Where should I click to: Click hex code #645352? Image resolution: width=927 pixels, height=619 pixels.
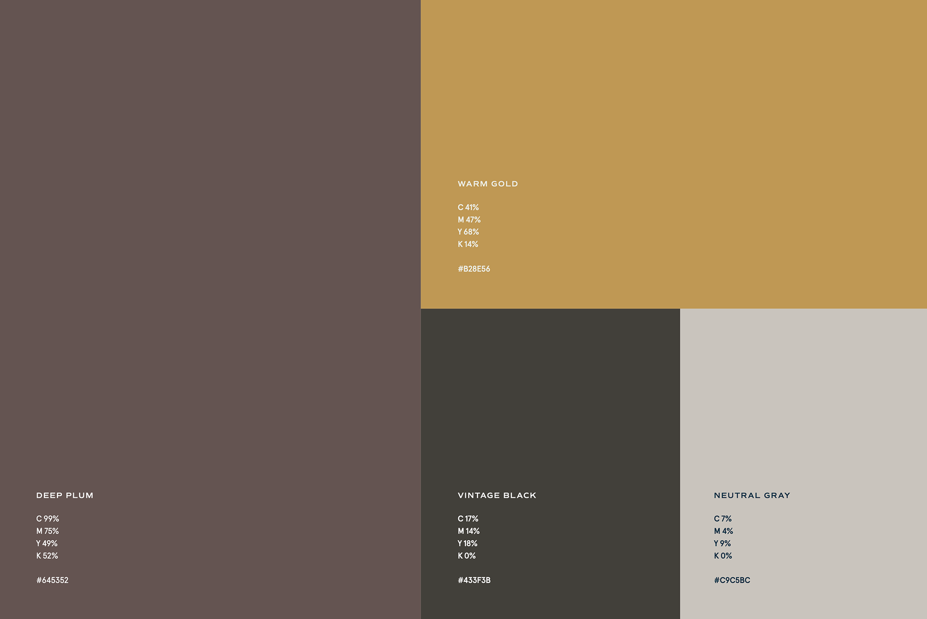tap(52, 580)
